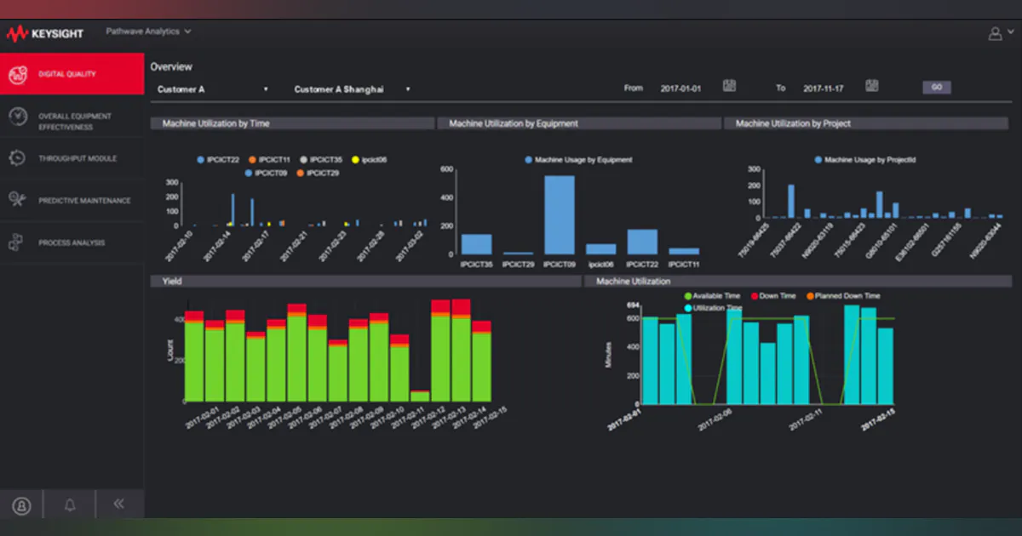Toggle Machine Usage by Equipment legend

578,159
